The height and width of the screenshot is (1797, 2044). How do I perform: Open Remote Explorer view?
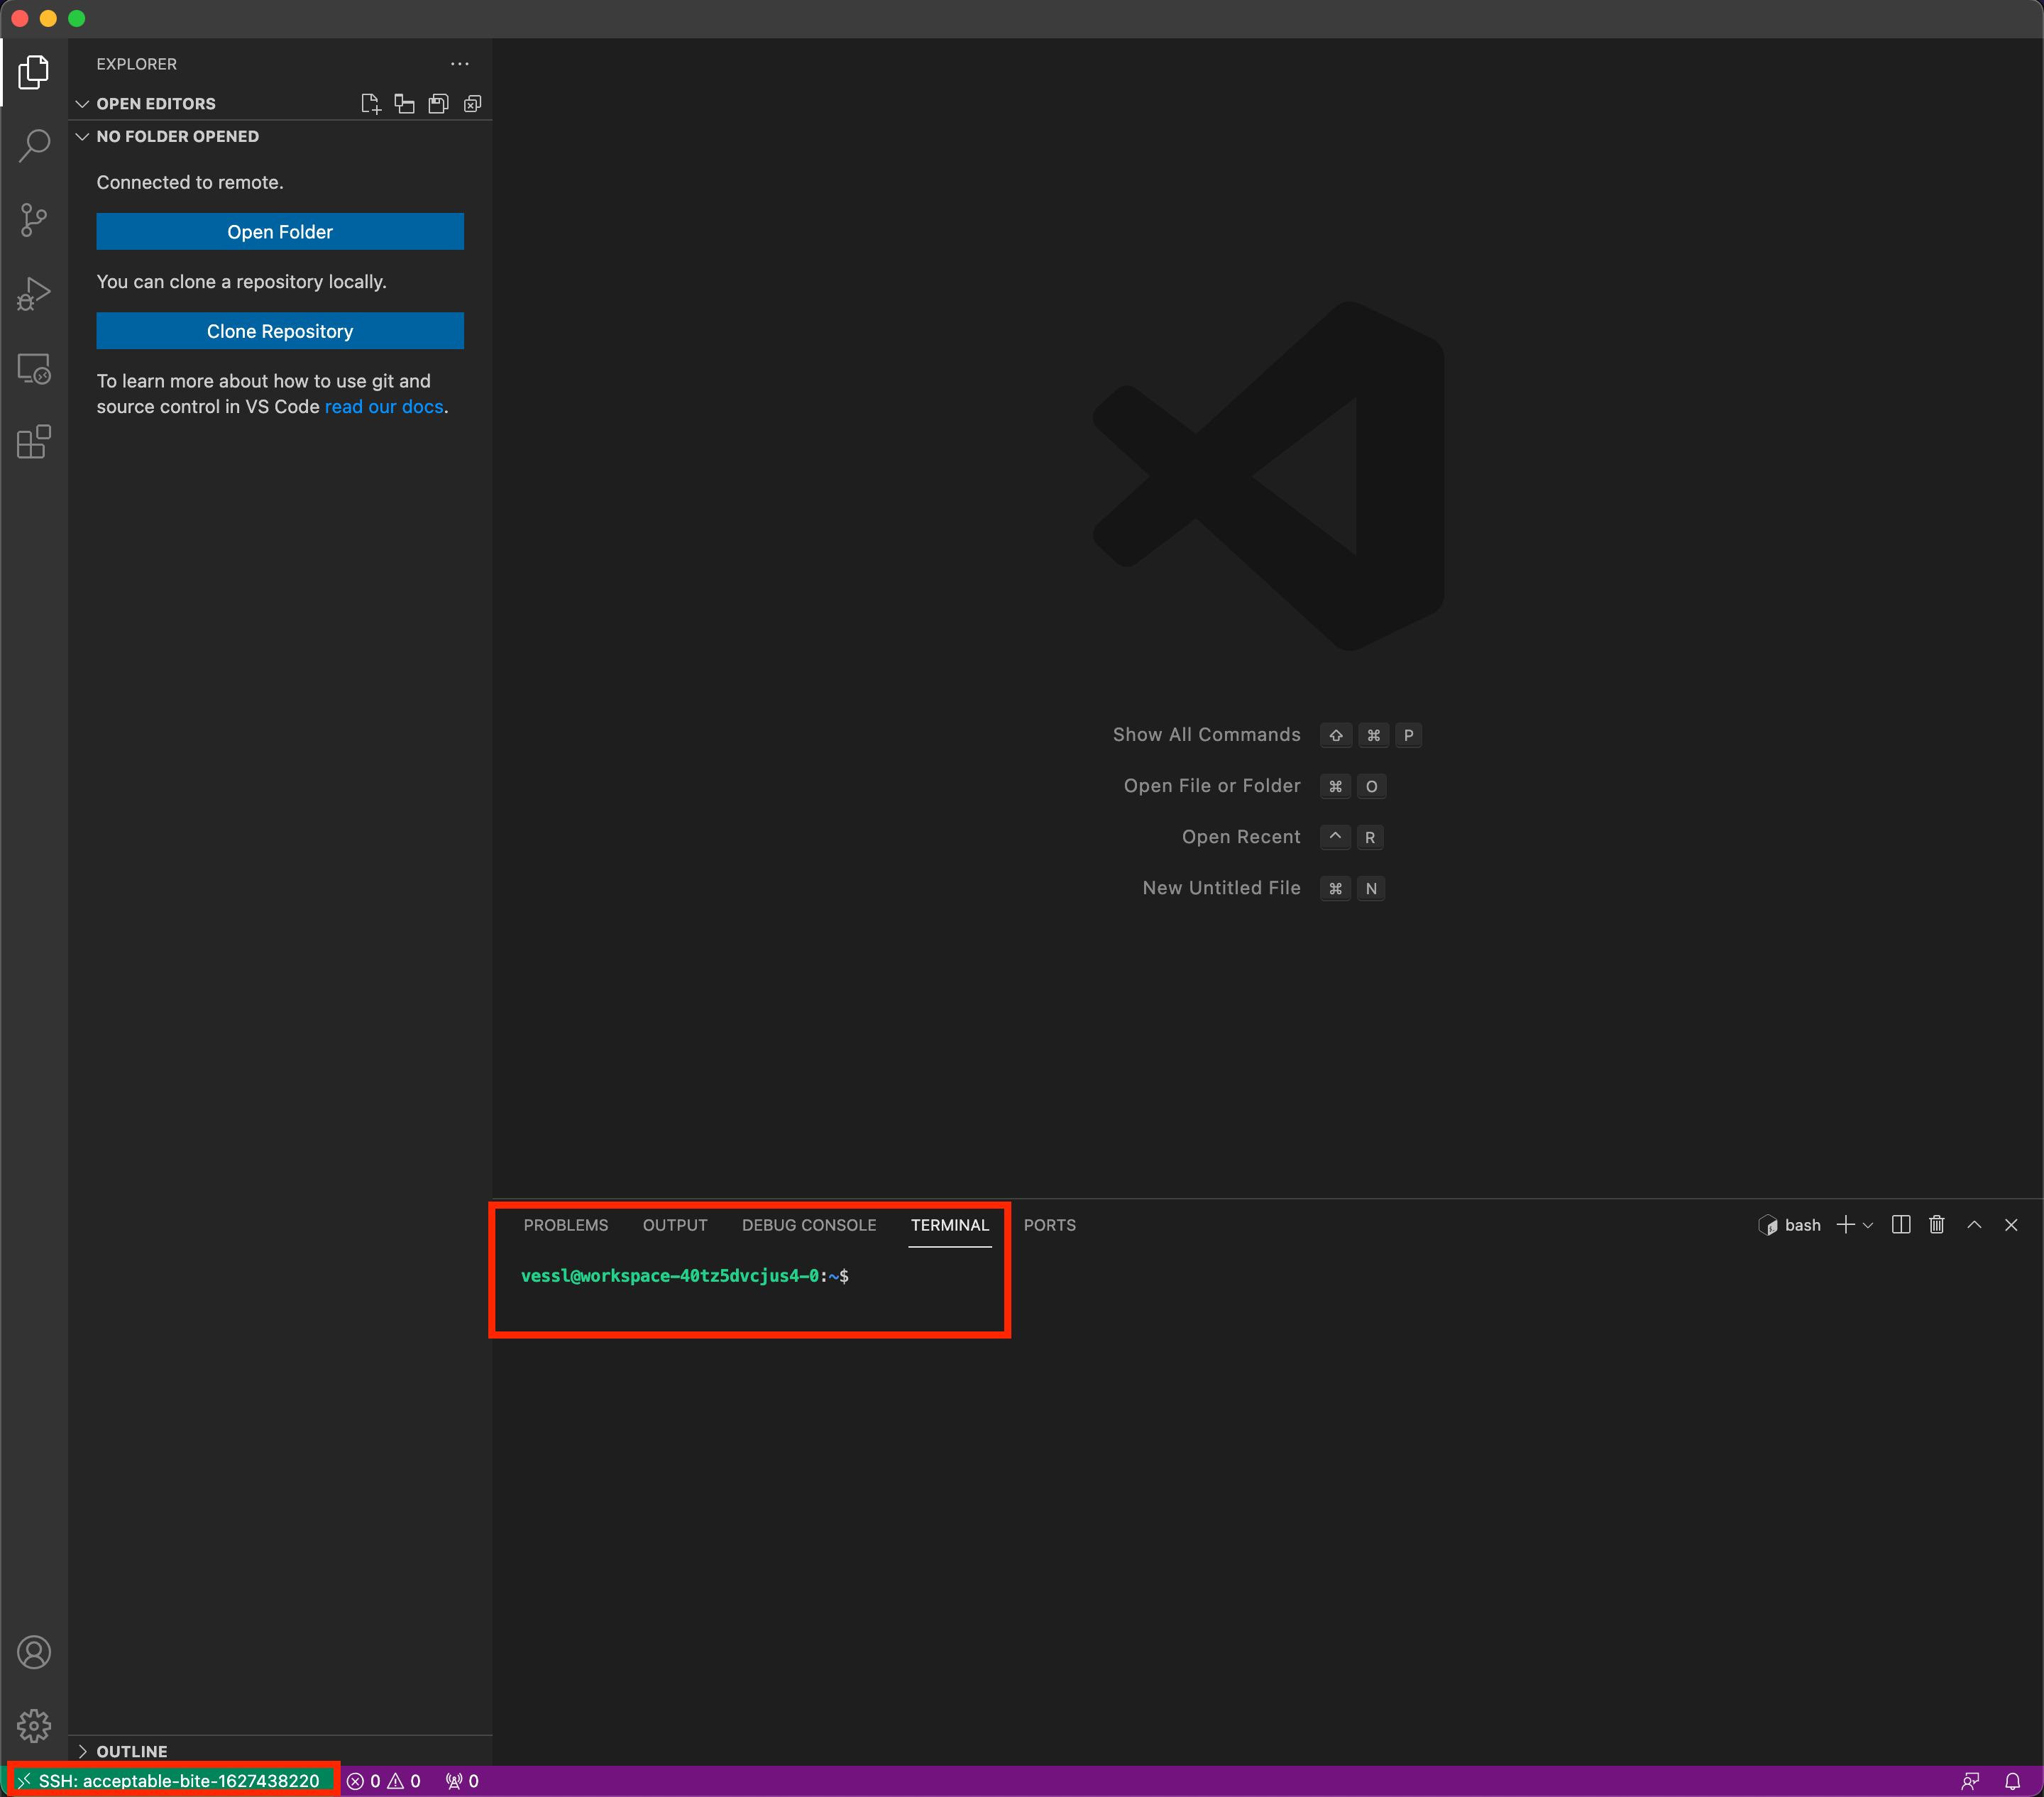tap(34, 369)
